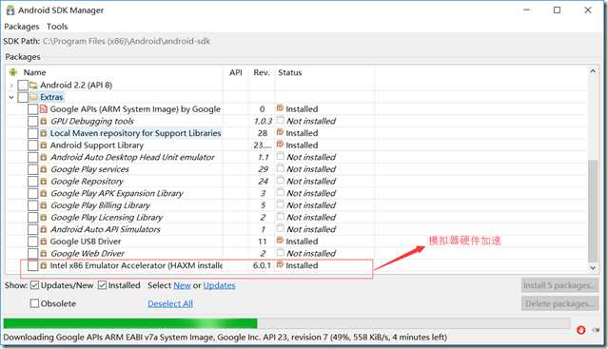Image resolution: width=608 pixels, height=349 pixels.
Task: Tick the GPU Debugging tools checkbox
Action: click(x=33, y=121)
